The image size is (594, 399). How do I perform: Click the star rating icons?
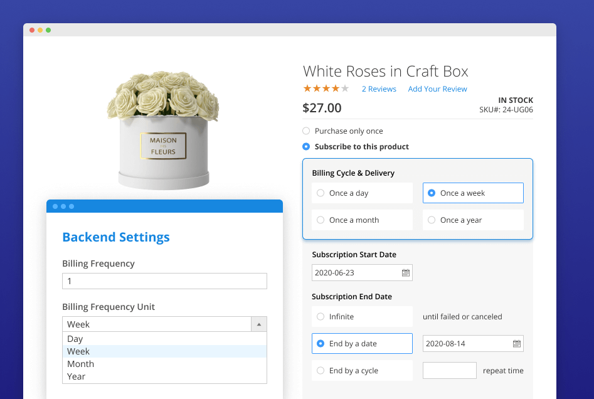[x=326, y=88]
